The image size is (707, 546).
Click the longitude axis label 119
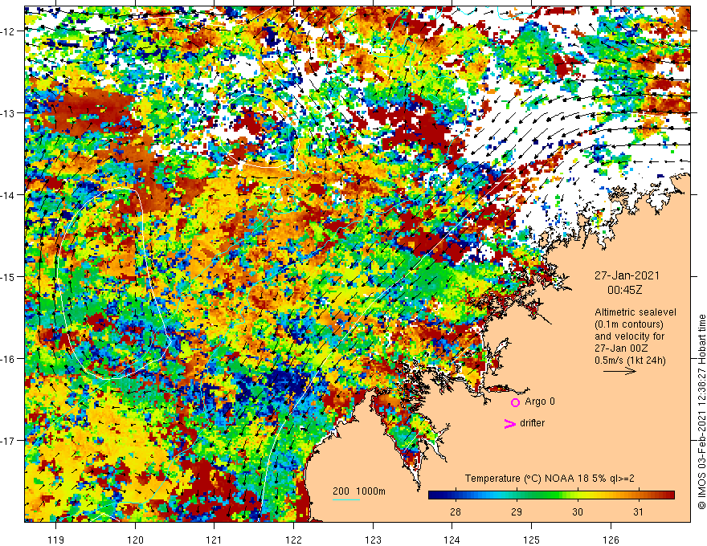(56, 540)
